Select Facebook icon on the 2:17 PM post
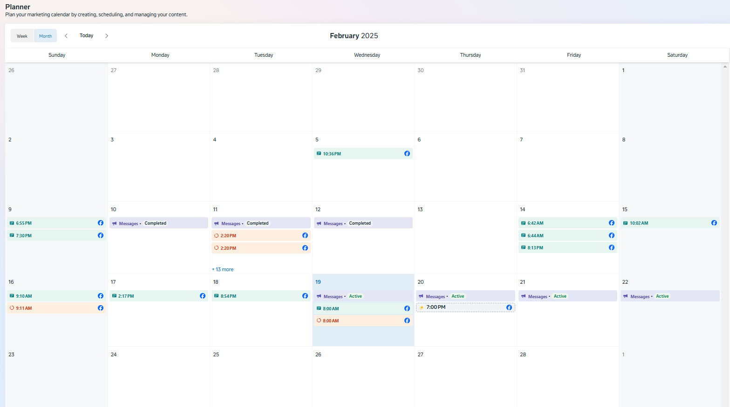730x407 pixels. [203, 296]
